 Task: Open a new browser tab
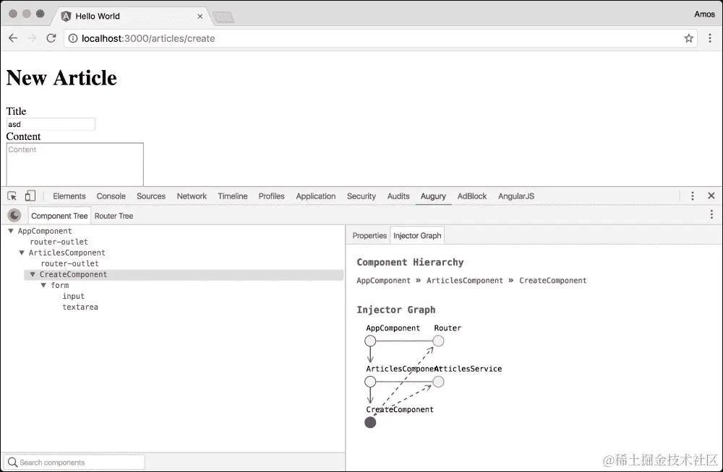point(223,17)
